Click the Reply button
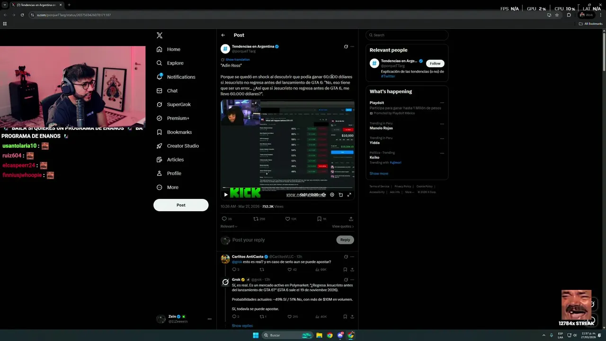Image resolution: width=606 pixels, height=341 pixels. coord(345,240)
